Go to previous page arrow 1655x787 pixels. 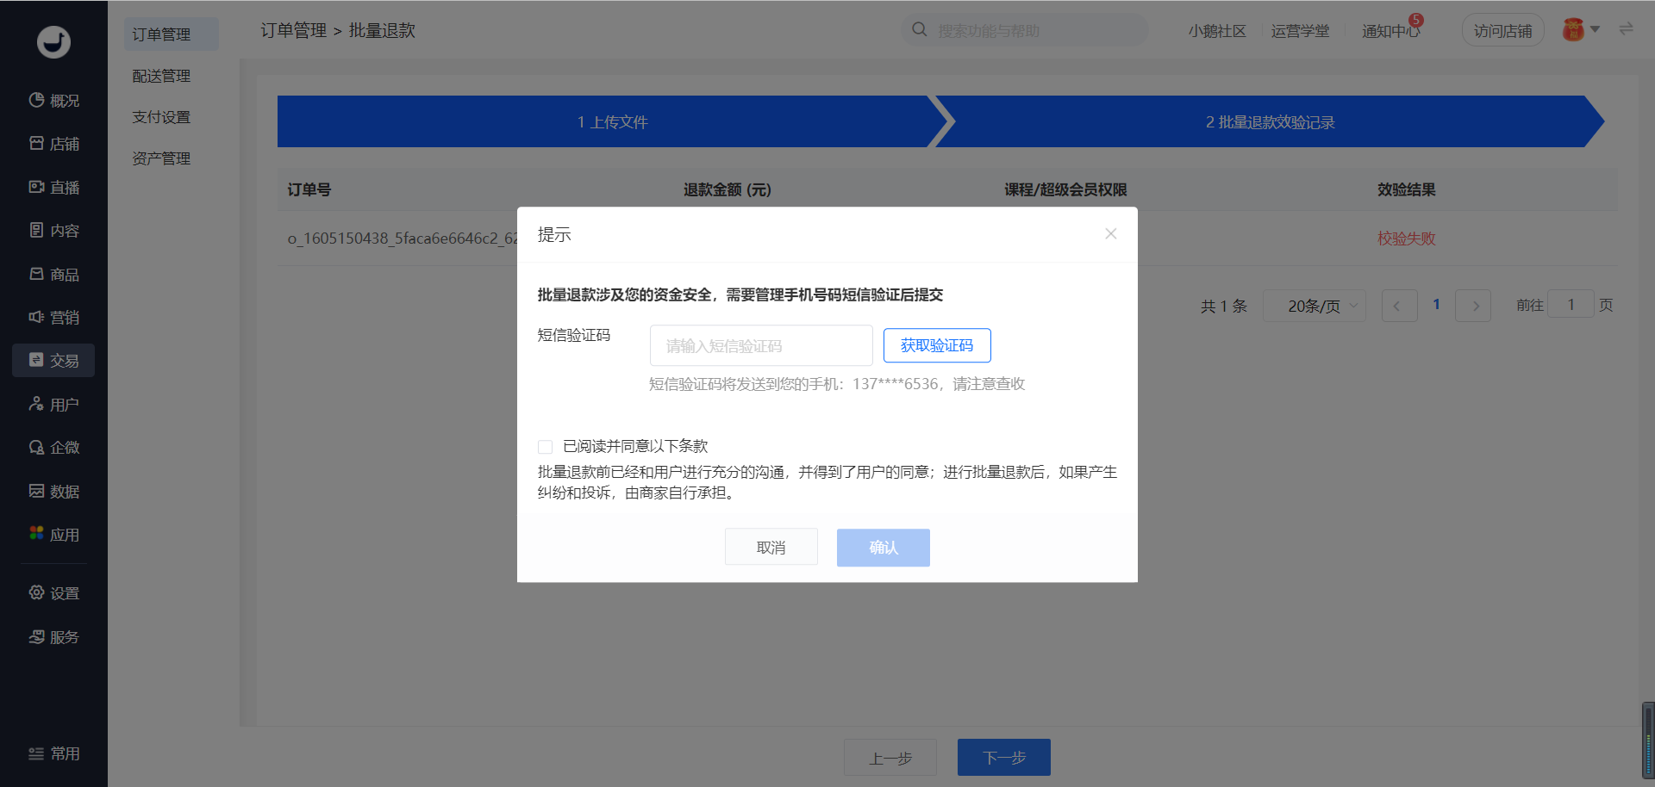coord(1399,306)
